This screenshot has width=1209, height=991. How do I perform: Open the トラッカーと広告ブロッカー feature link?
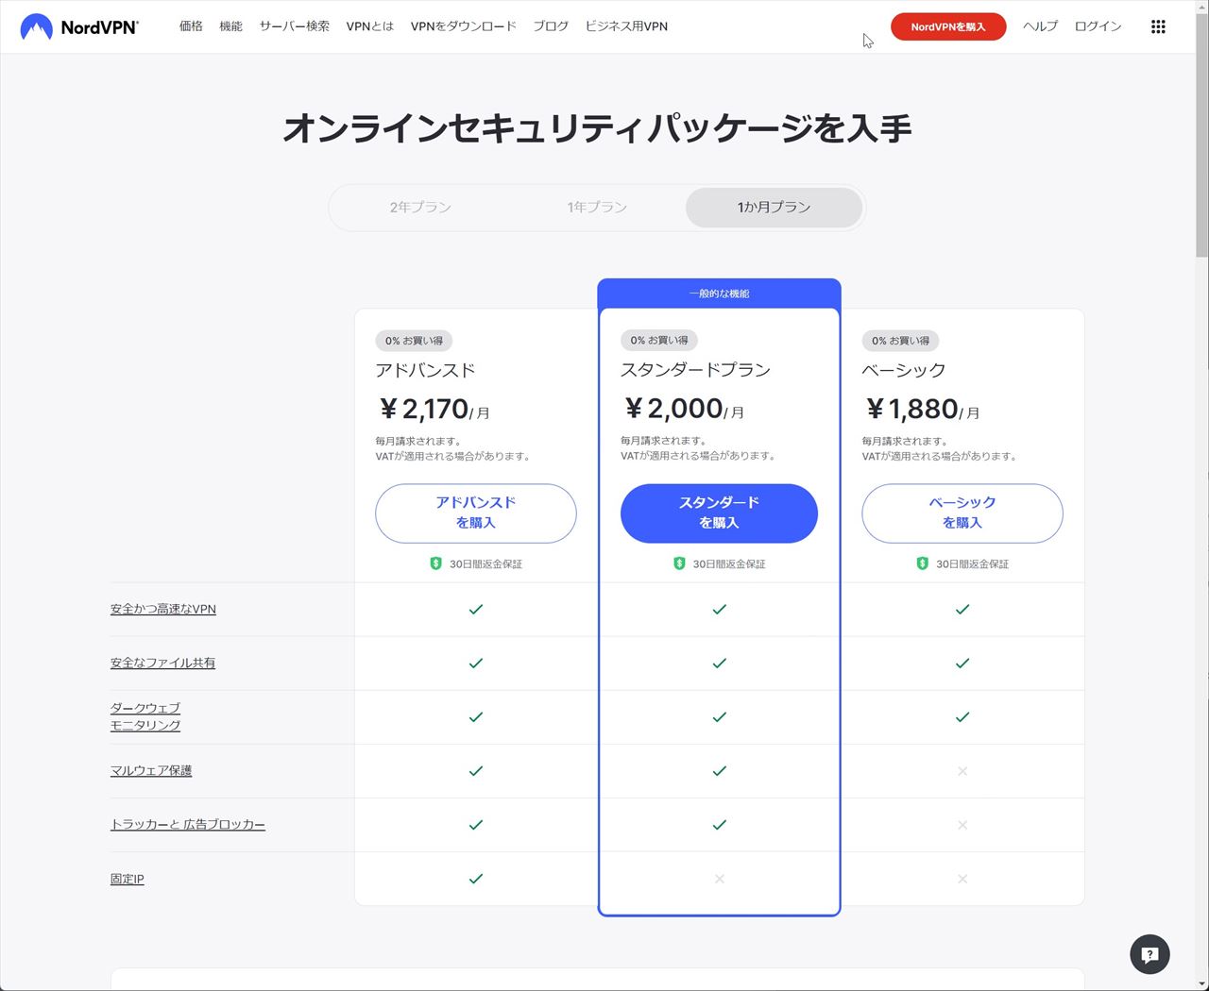[188, 824]
